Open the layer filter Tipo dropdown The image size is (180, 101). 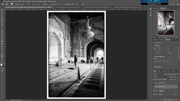pyautogui.click(x=158, y=74)
